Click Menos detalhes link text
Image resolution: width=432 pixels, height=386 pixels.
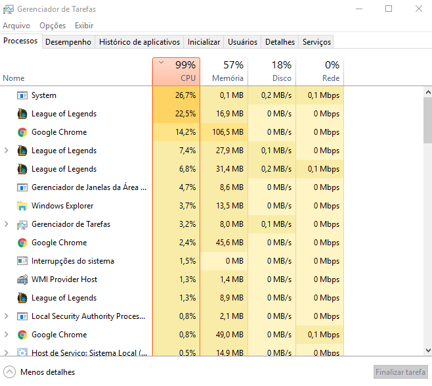click(x=48, y=372)
